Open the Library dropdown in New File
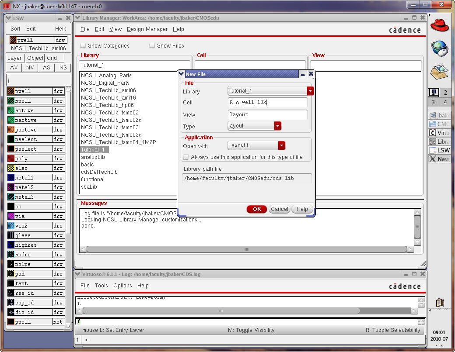Viewport: 455px width, 352px height. (310, 91)
